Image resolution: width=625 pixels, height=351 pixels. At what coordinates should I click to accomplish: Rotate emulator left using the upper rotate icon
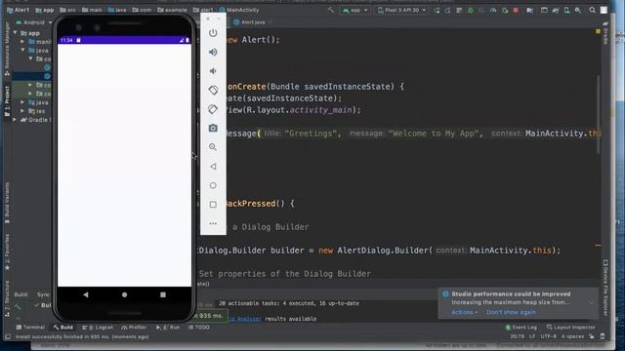[213, 90]
